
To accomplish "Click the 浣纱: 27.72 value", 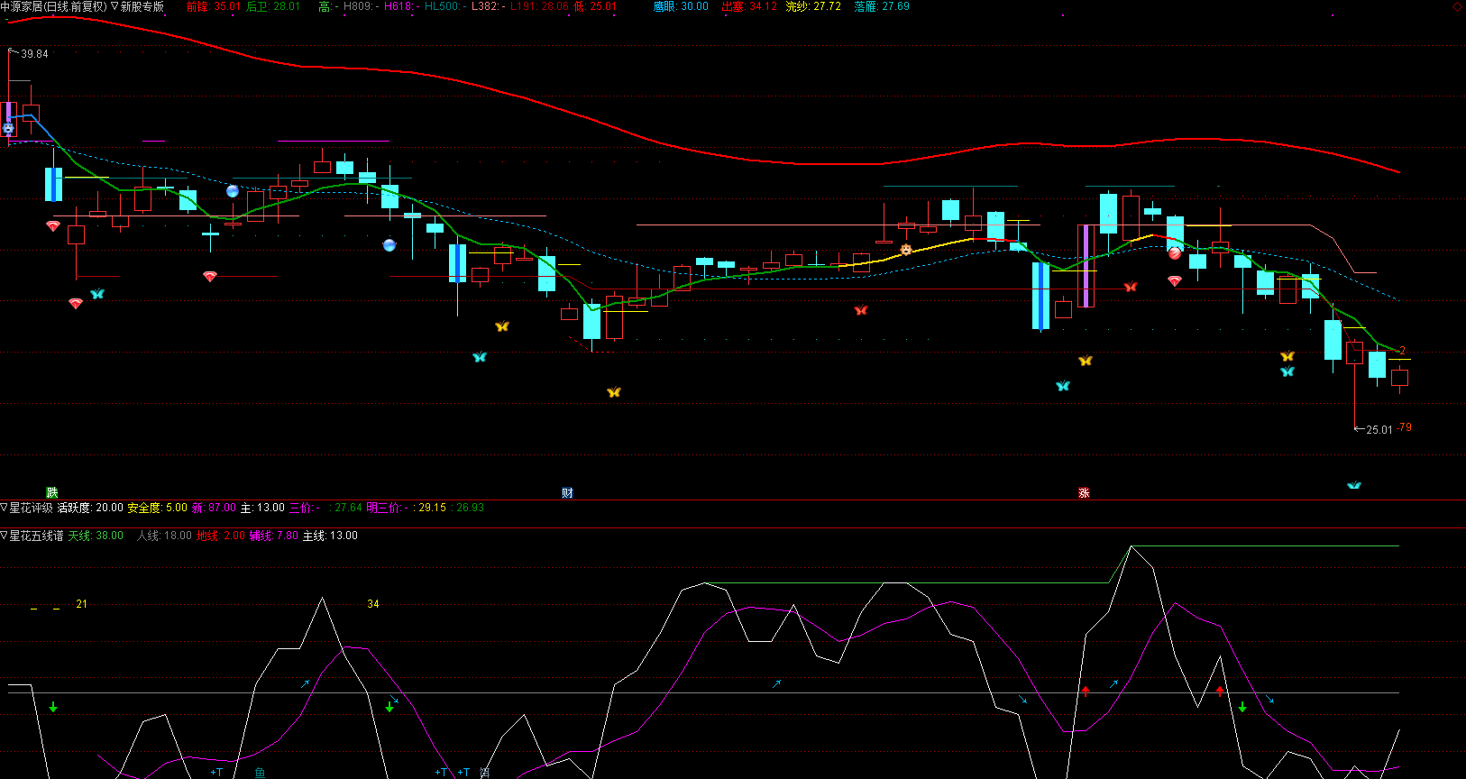I will [813, 6].
